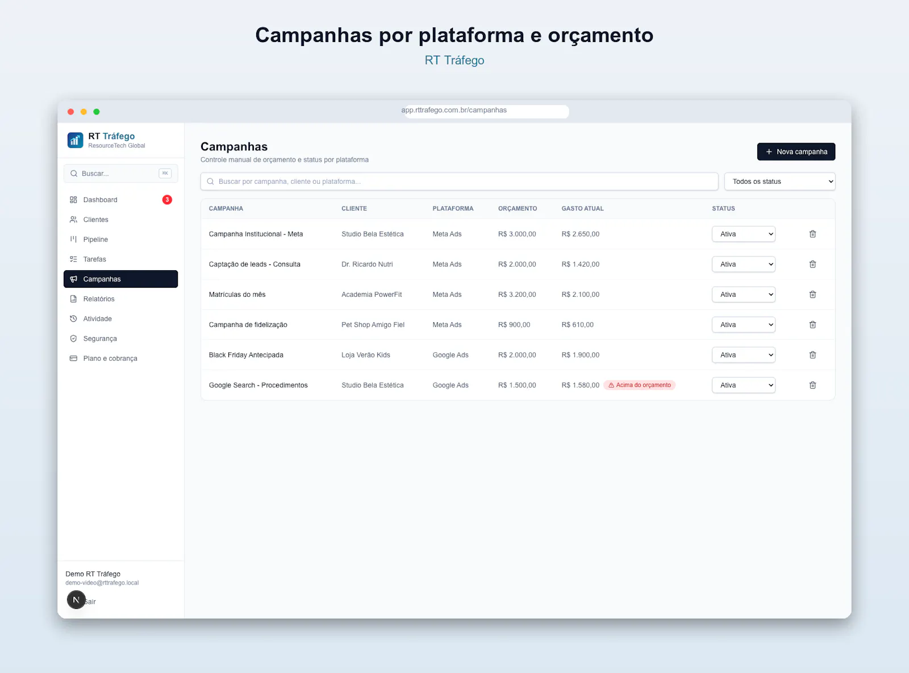
Task: Click the browser address bar URL
Action: [454, 110]
